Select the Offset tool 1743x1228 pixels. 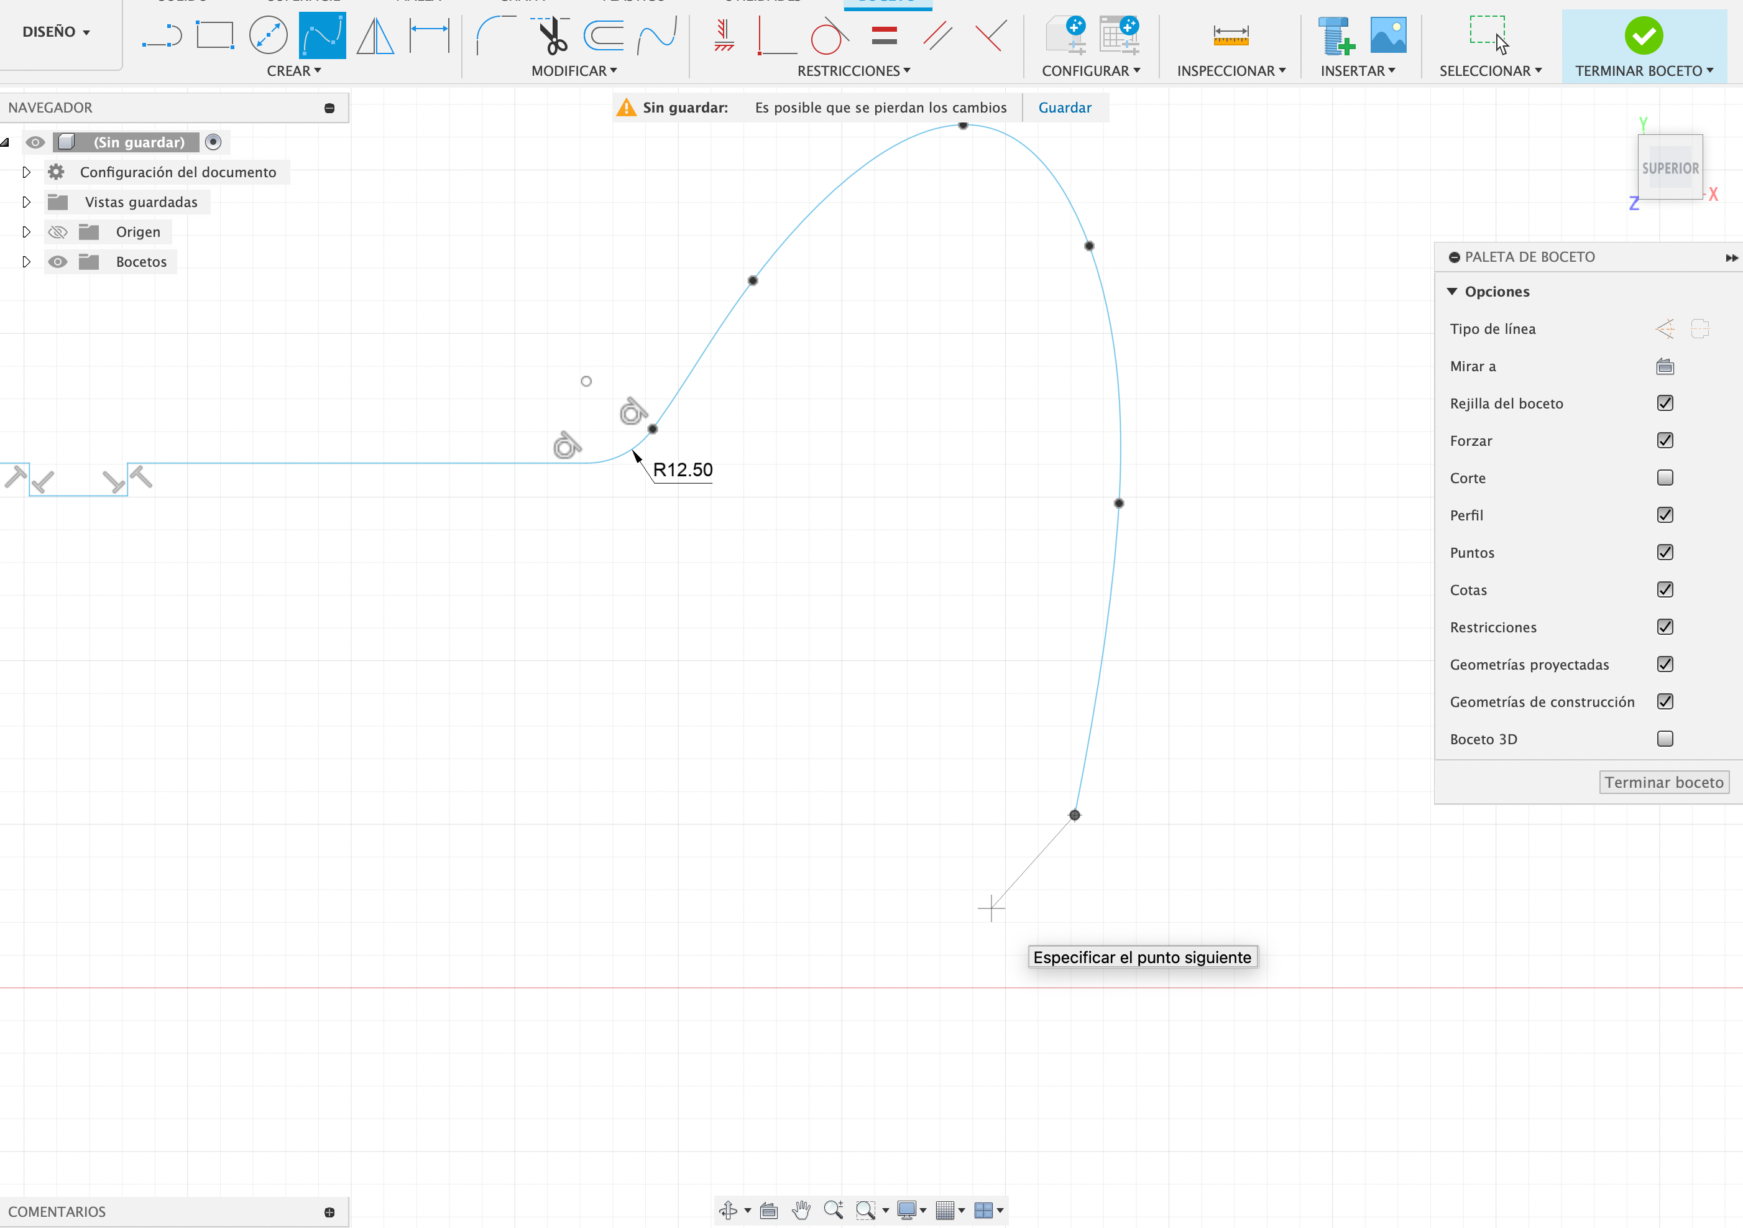click(604, 35)
